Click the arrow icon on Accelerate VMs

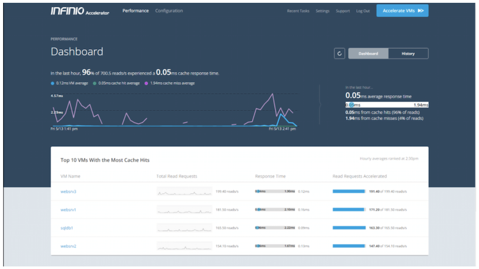pyautogui.click(x=421, y=11)
